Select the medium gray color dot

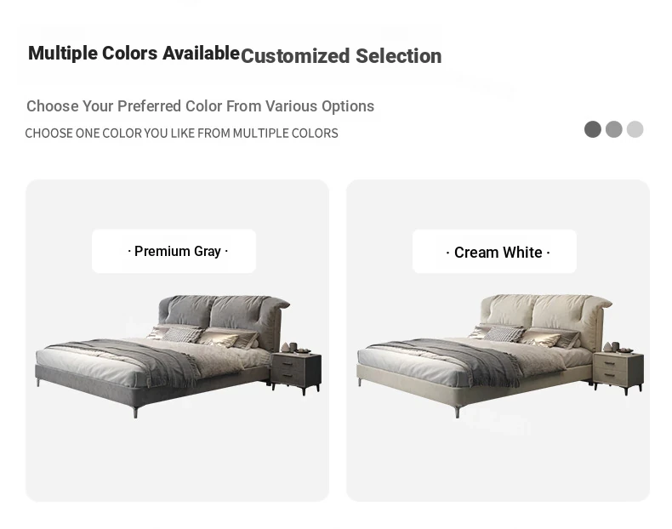[x=614, y=129]
